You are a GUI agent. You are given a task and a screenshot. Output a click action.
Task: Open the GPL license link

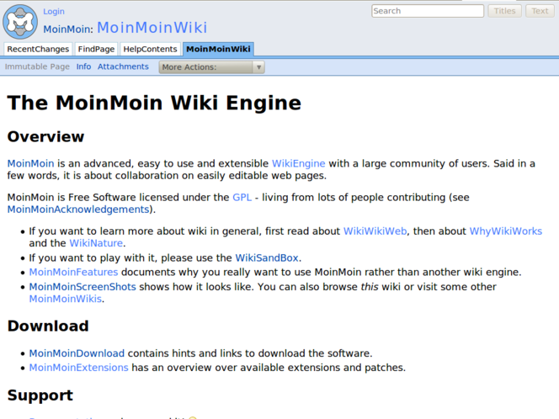242,197
